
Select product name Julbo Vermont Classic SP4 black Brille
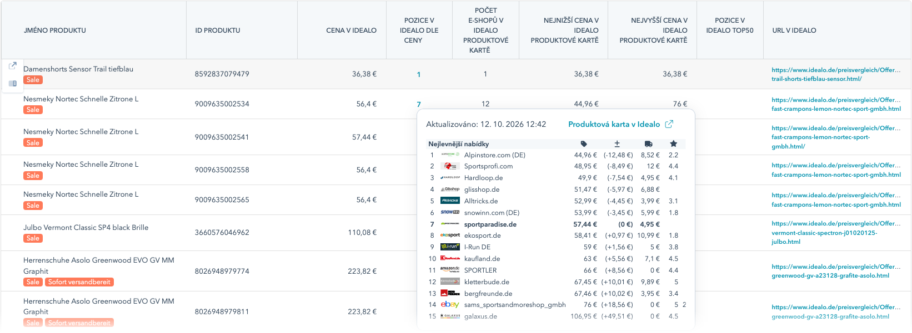point(86,227)
